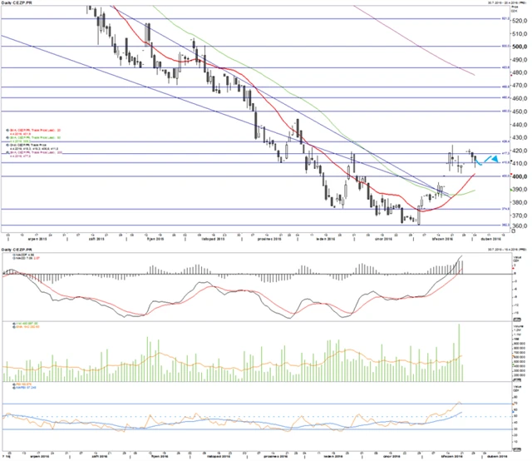Screen dimensions: 532x461
Task: Click 'duben 2016' on the upper time axis
Action: [491, 239]
